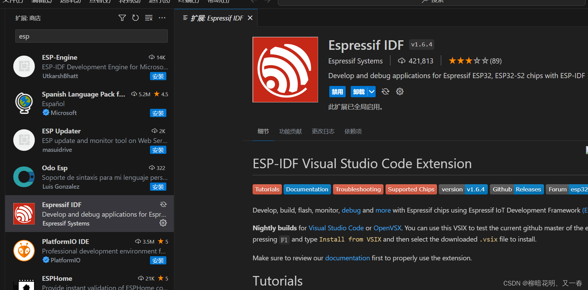Install Spanish Language Pack extension

tap(158, 113)
